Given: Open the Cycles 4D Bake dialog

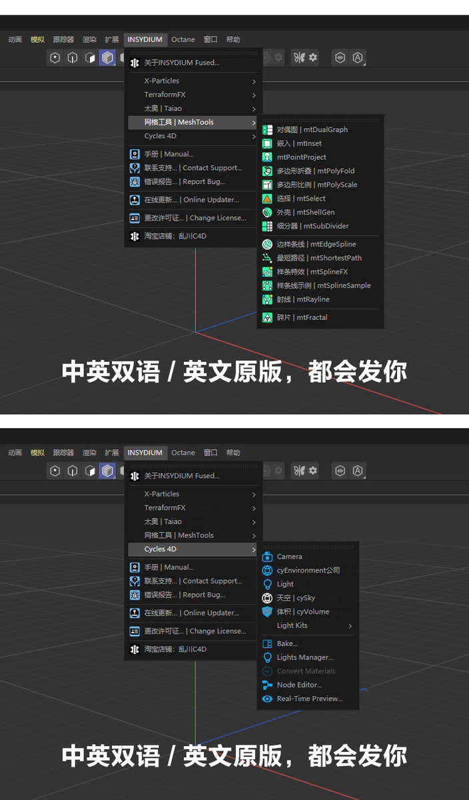Looking at the screenshot, I should 308,643.
